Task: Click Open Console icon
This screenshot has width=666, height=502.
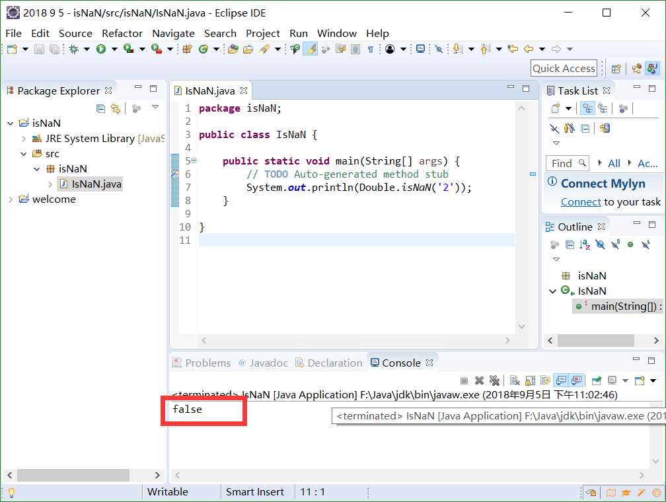Action: [640, 380]
